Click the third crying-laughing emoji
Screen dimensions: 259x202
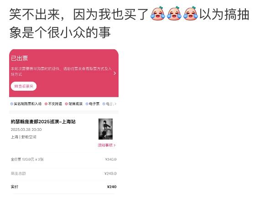point(191,14)
